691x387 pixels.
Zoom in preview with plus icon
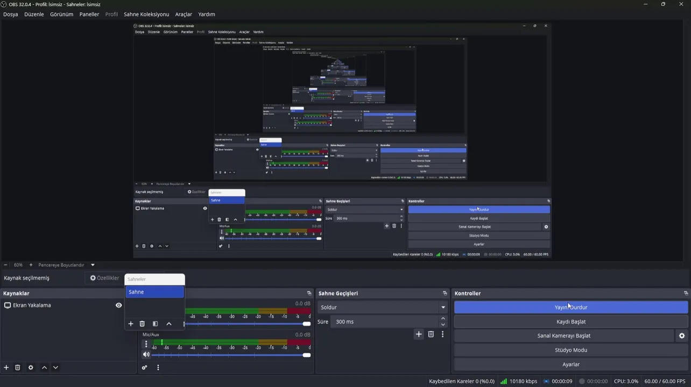click(31, 265)
